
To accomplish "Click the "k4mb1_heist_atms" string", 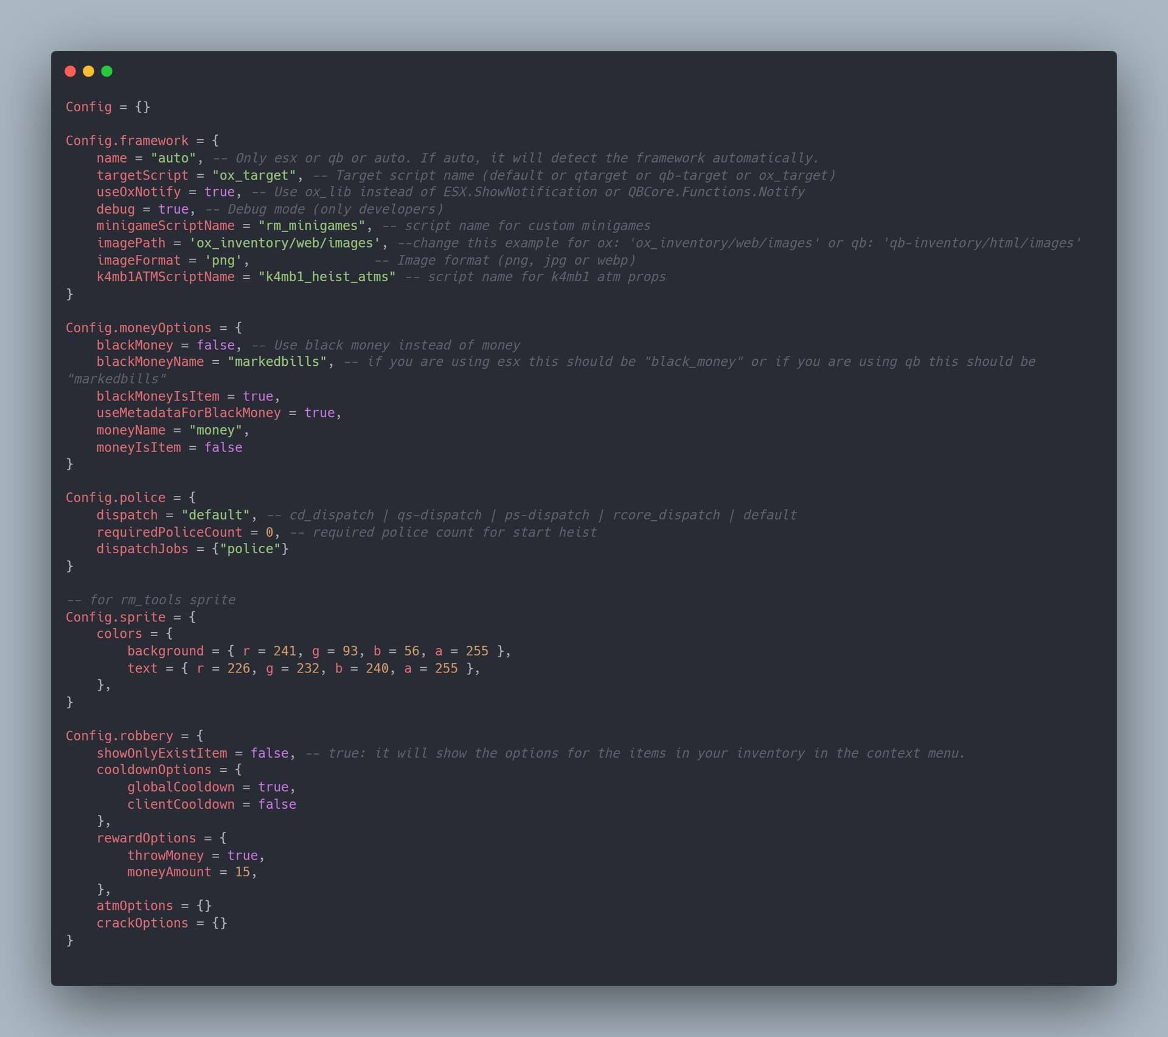I will point(327,277).
